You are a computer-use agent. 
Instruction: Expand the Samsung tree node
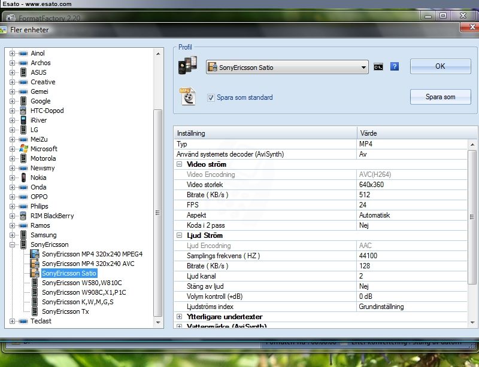[12, 236]
